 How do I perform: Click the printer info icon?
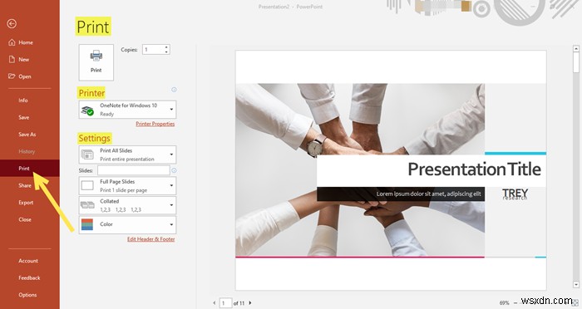tap(174, 90)
